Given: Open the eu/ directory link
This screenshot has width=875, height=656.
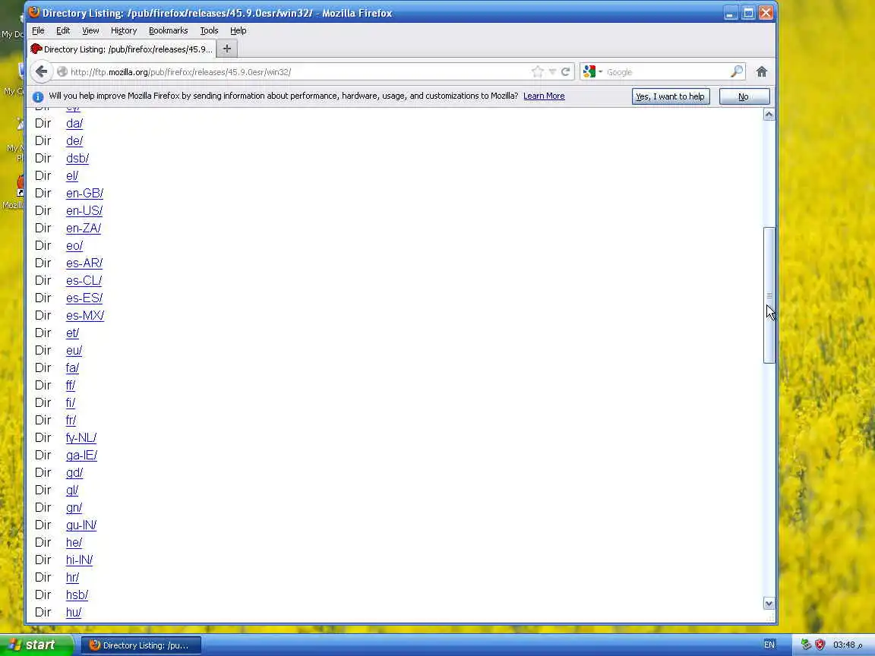Looking at the screenshot, I should pos(74,350).
